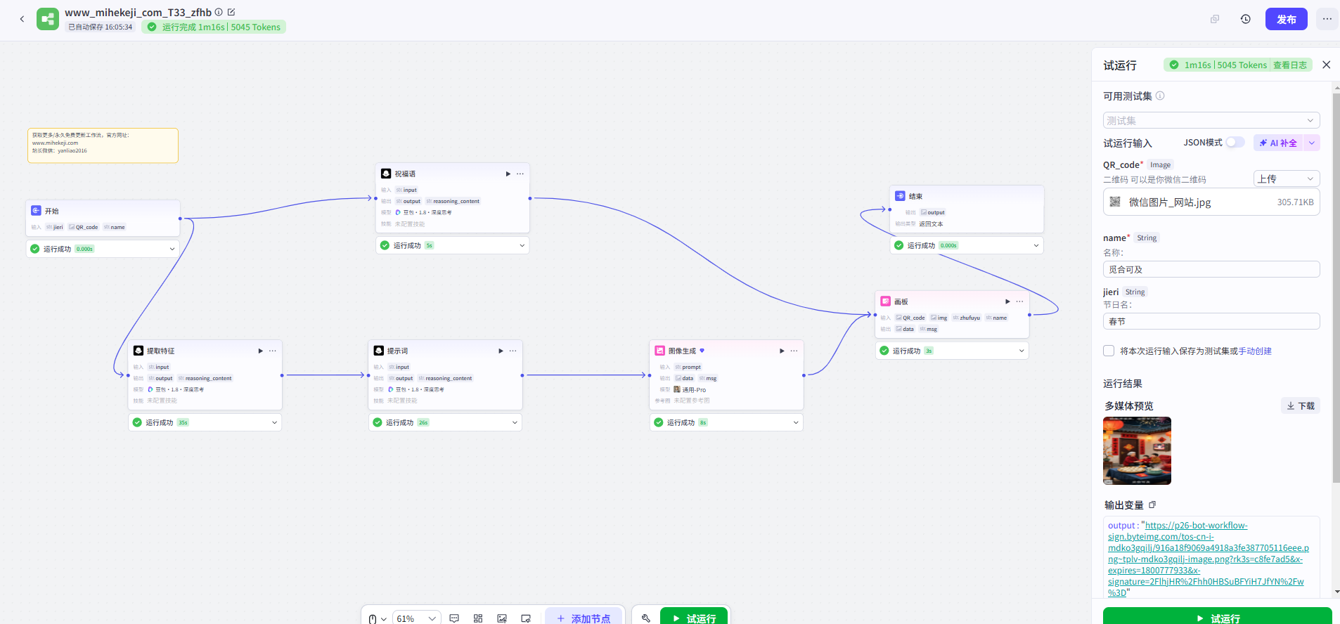Click the auto-layout grid icon in bottom toolbar
Screen dimensions: 1340x624
478,618
